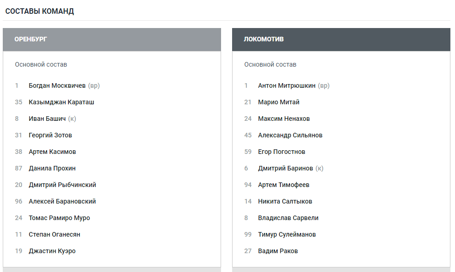Open Александр Сильянов profile
The image size is (455, 272).
coord(290,135)
